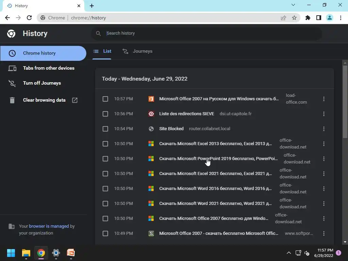Open more actions for the Word 2016 entry
Image resolution: width=348 pixels, height=261 pixels.
[x=324, y=189]
